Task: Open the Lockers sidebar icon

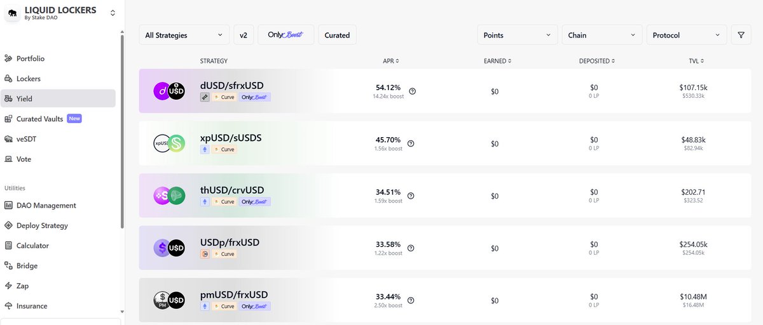Action: coord(8,79)
